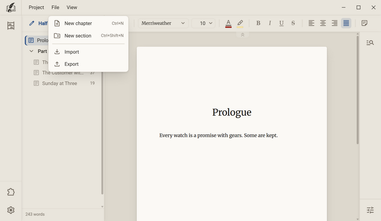Open the search in document icon

click(x=370, y=43)
